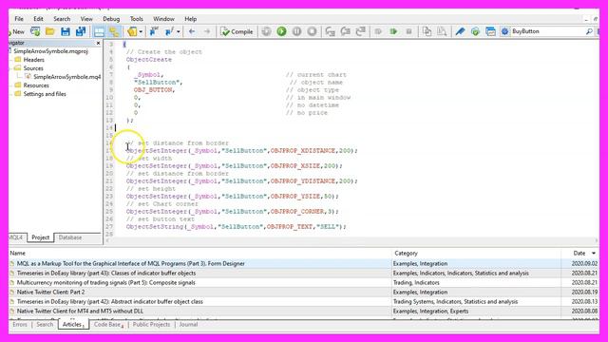
Task: Click the function list 'f' icon
Action: point(169,31)
